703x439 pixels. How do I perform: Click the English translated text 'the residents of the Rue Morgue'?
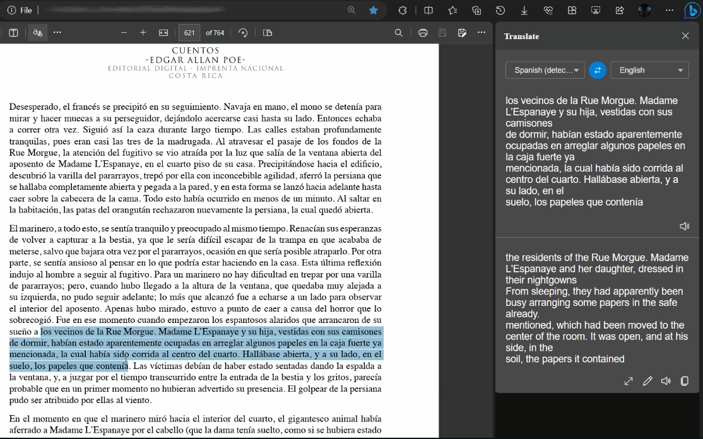coord(576,257)
